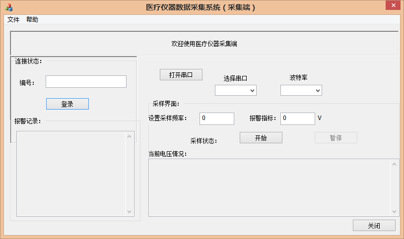Screen dimensions: 404x239
Task: Click the 设置采样频率 input field
Action: [217, 119]
